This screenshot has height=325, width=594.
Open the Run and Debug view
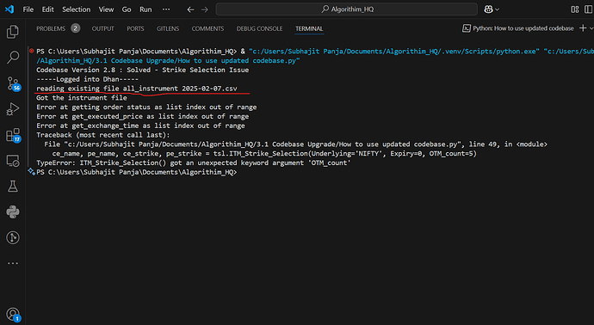[13, 109]
